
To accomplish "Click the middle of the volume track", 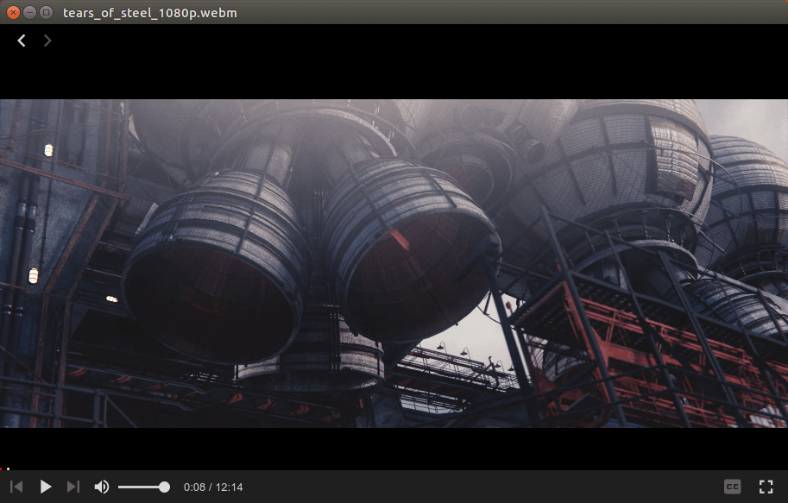I will point(141,487).
